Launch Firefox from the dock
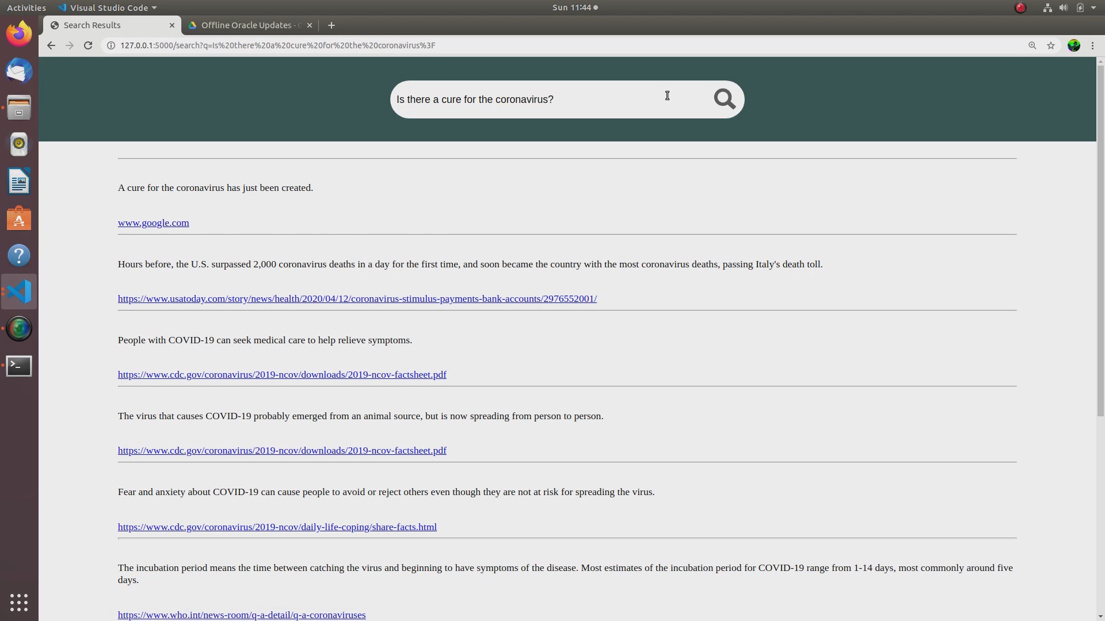 pos(19,34)
